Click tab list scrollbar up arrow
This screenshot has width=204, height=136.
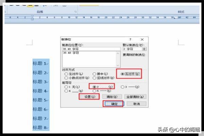pyautogui.click(x=118, y=53)
